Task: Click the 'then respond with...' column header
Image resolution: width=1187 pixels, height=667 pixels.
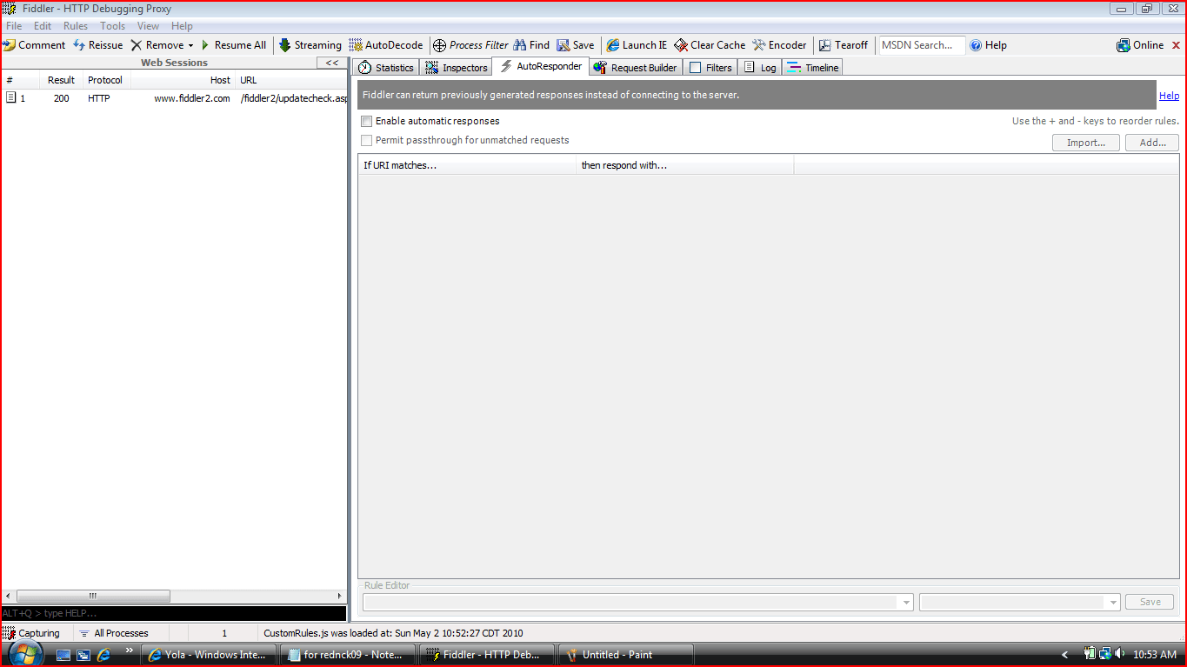Action: (685, 165)
